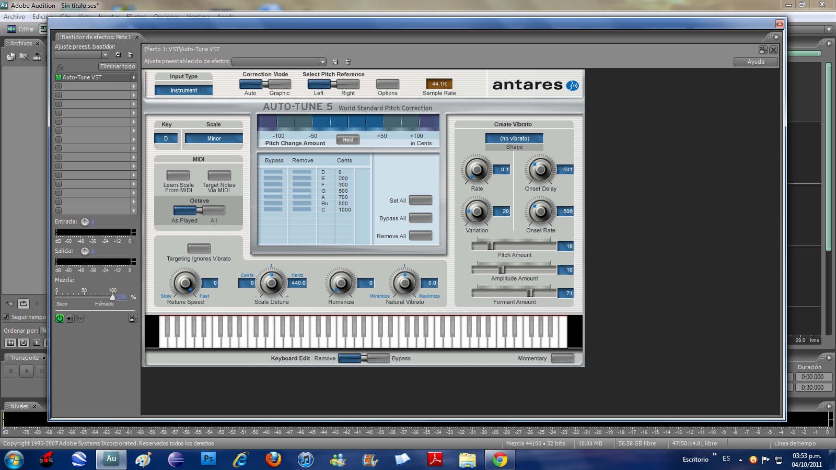Image resolution: width=836 pixels, height=470 pixels.
Task: Open Adobe Photoshop from the taskbar
Action: coord(208,460)
